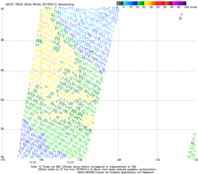Click the purple '12:06' time label nearest -42
Viewport: 198px width, 174px height.
pyautogui.click(x=32, y=162)
